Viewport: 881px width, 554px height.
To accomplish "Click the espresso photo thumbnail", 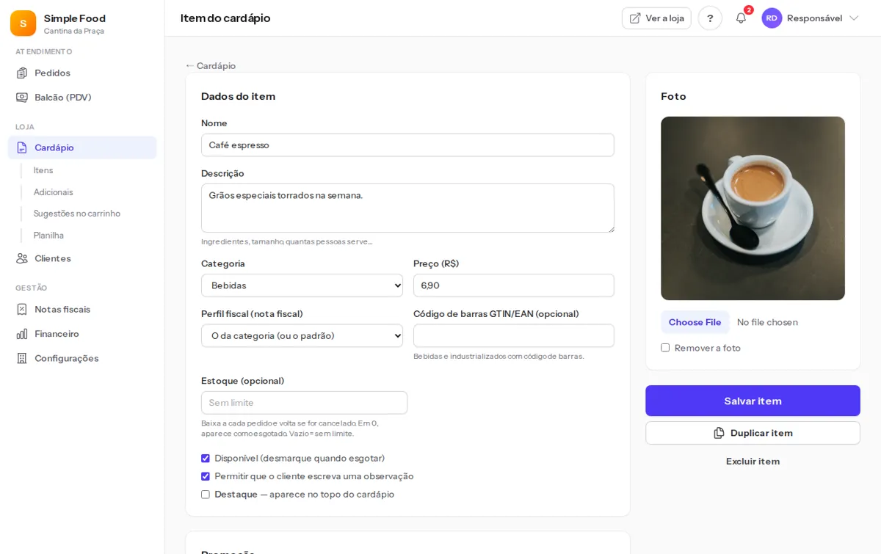I will click(753, 208).
